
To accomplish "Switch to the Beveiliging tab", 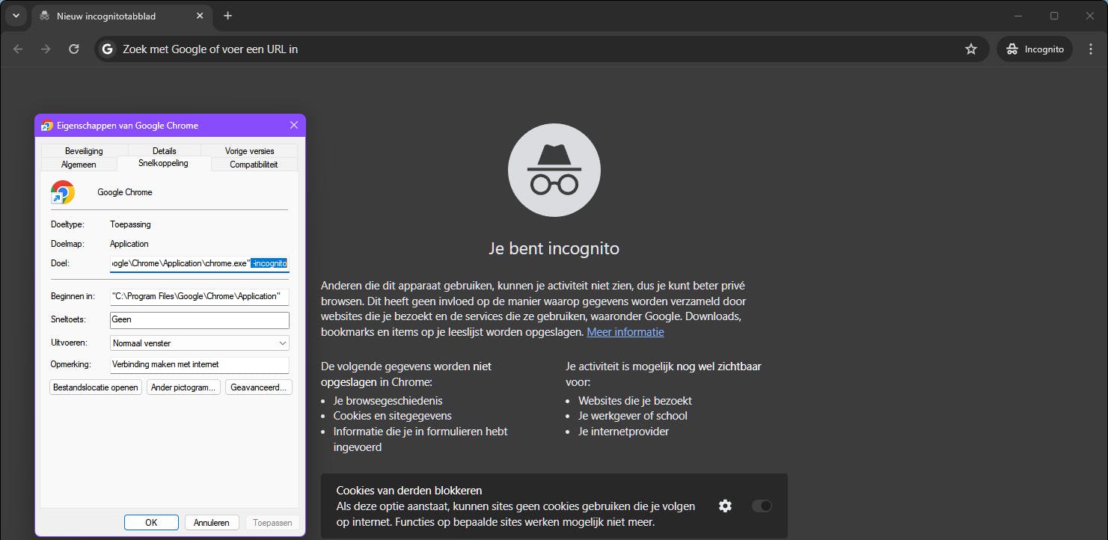I will [84, 151].
